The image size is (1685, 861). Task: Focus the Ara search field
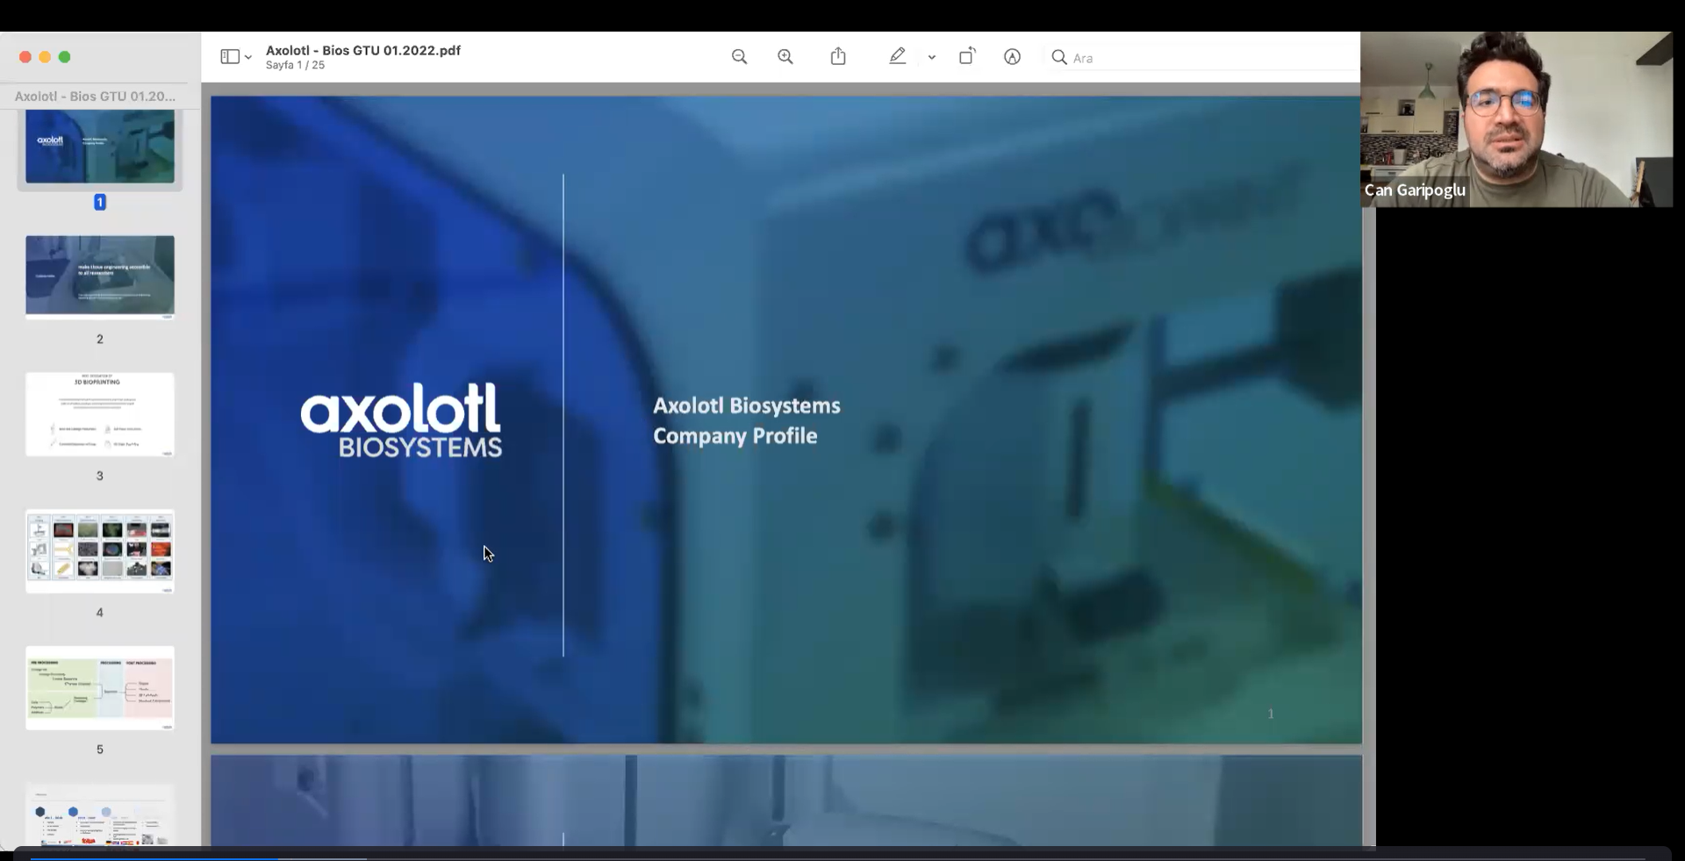click(x=1202, y=57)
